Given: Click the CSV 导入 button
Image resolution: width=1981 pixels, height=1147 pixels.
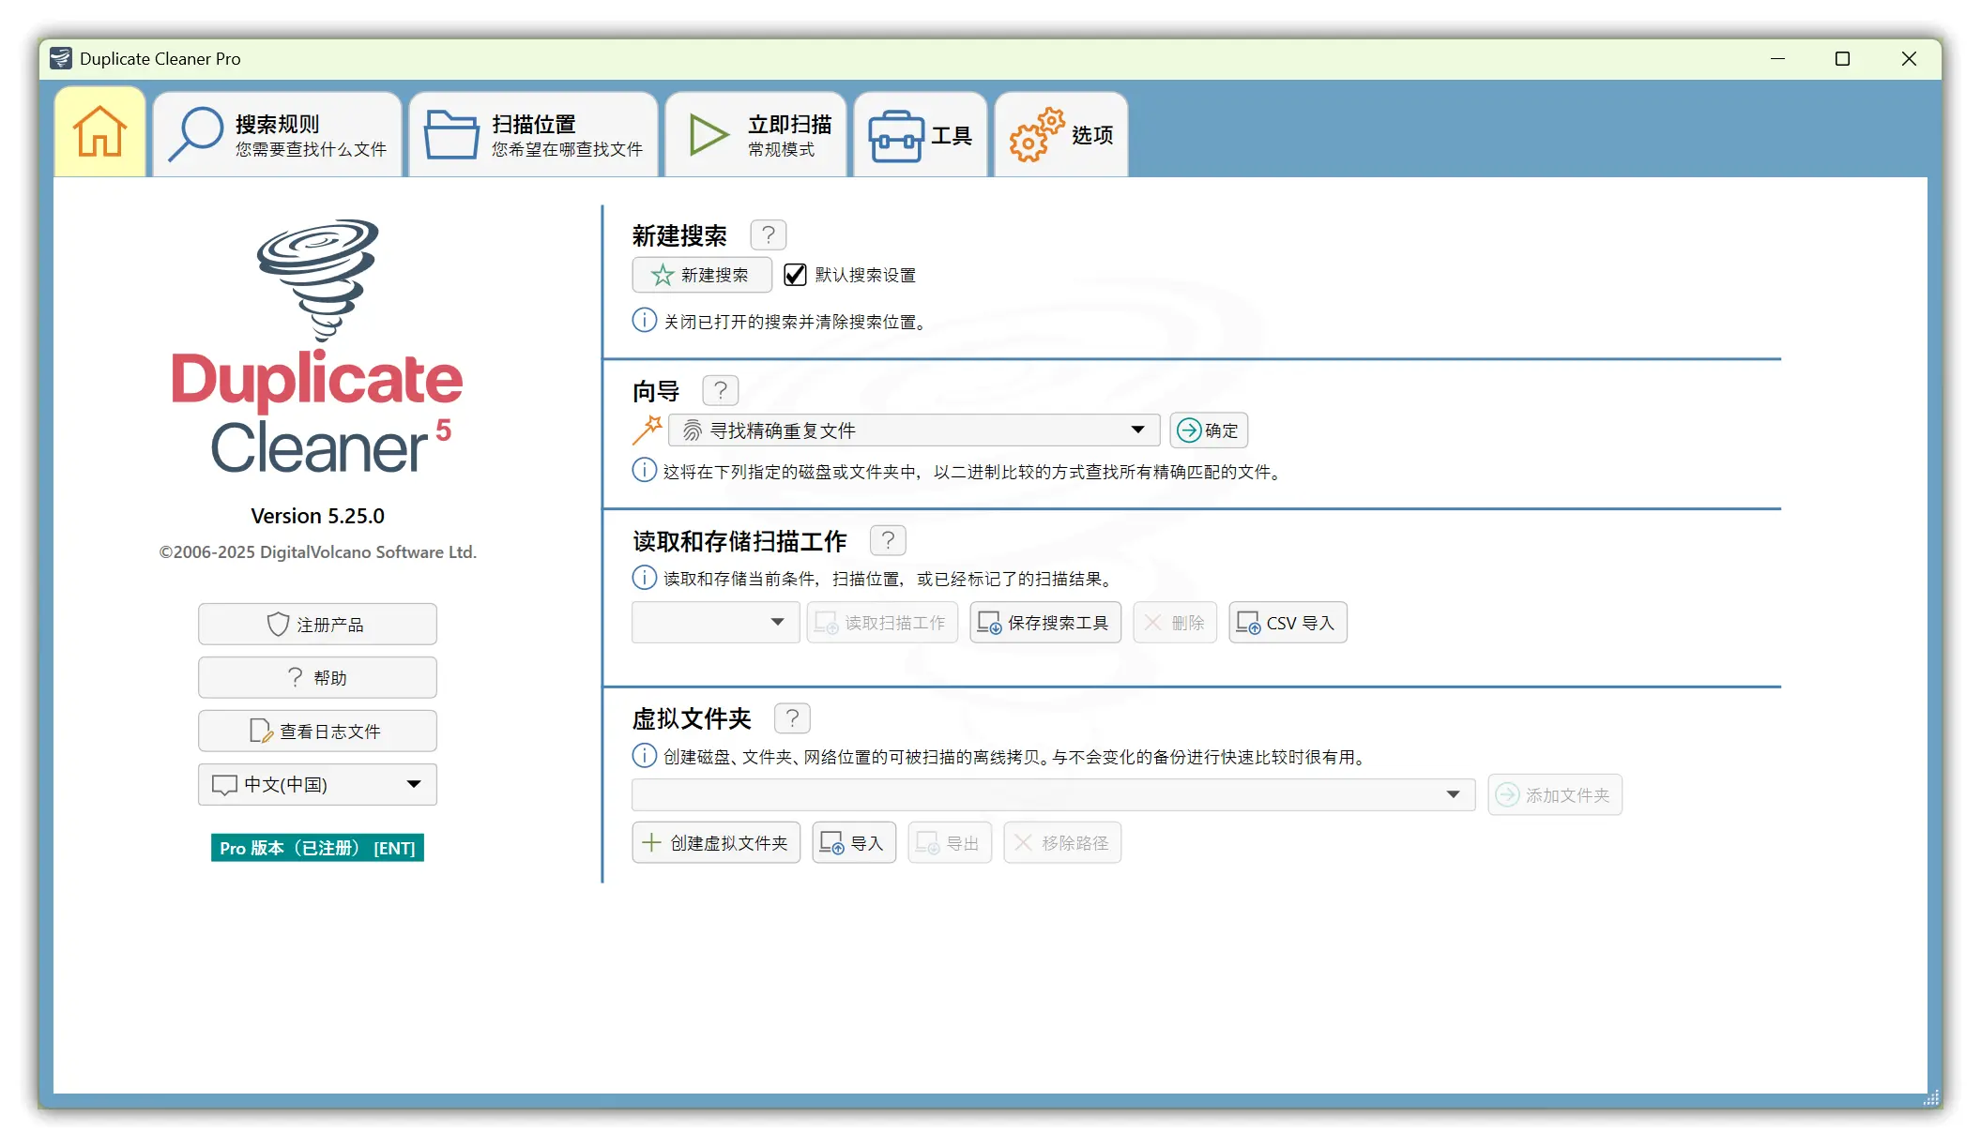Looking at the screenshot, I should point(1288,623).
